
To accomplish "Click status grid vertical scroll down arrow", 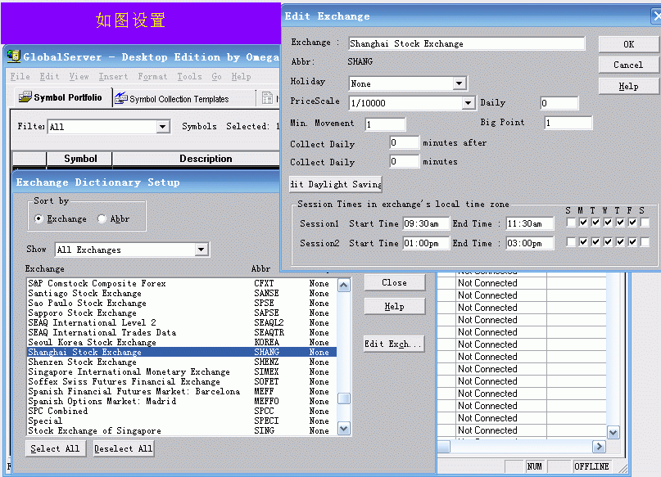I will pos(613,432).
